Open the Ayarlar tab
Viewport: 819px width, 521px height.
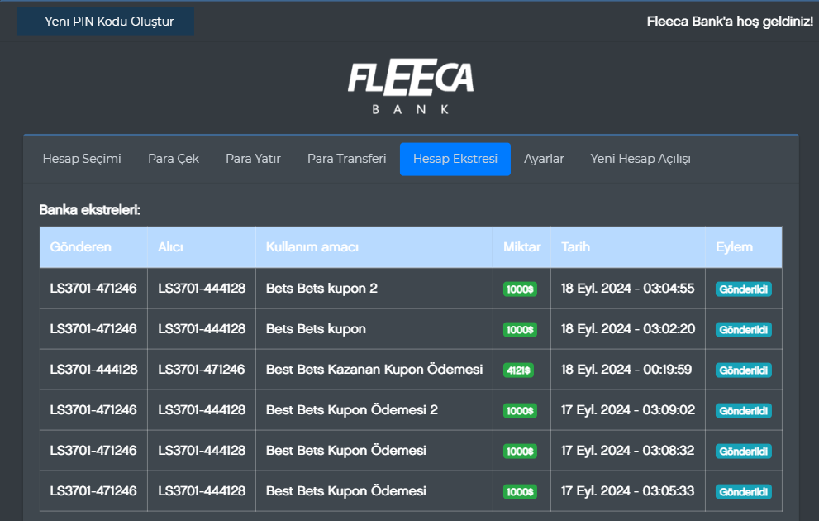[x=544, y=159]
